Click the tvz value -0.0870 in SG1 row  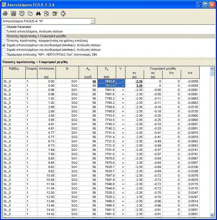[193, 133]
